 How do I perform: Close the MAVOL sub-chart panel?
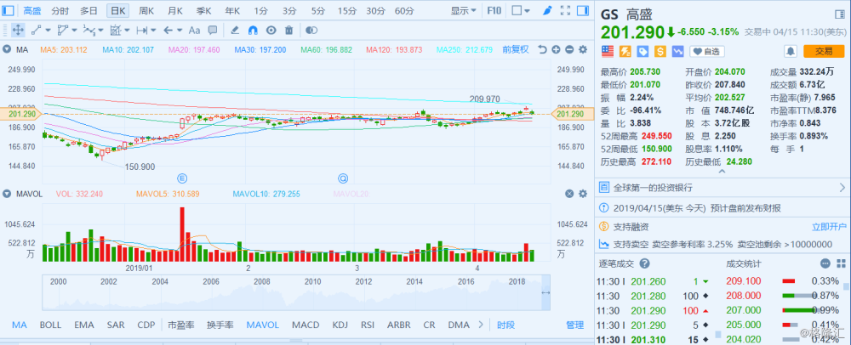pos(569,194)
